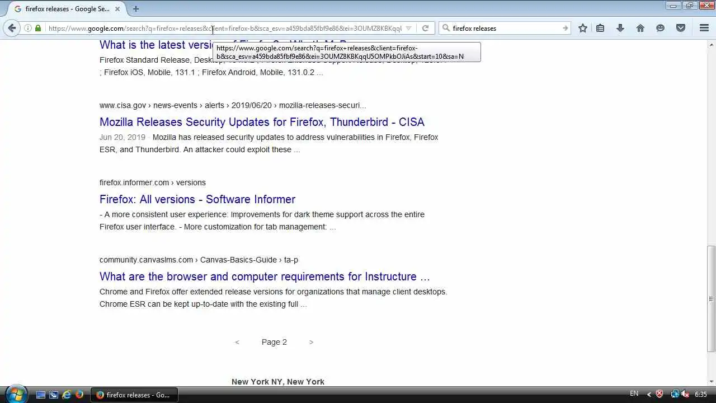
Task: Open the Firefox hamburger menu
Action: 704,28
